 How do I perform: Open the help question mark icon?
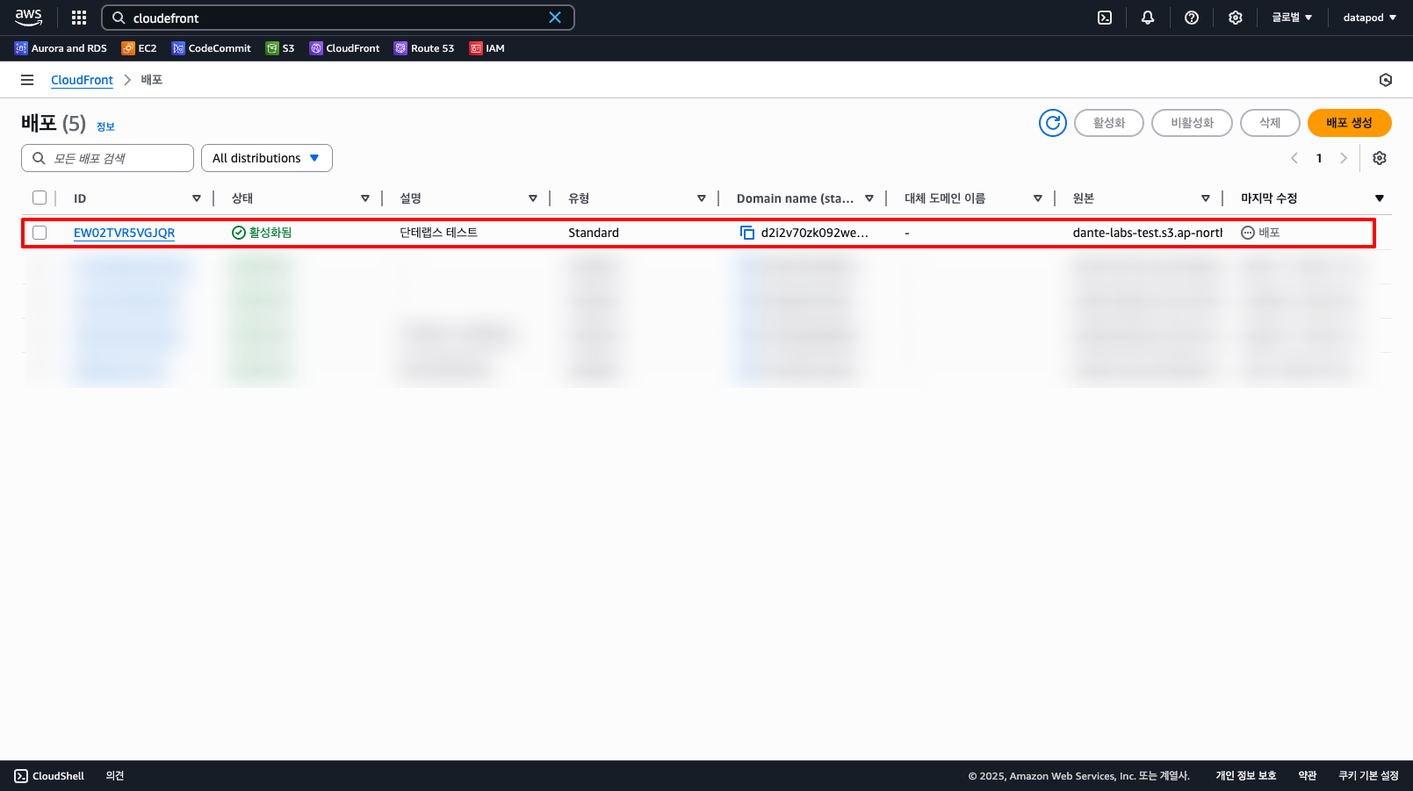coord(1192,18)
